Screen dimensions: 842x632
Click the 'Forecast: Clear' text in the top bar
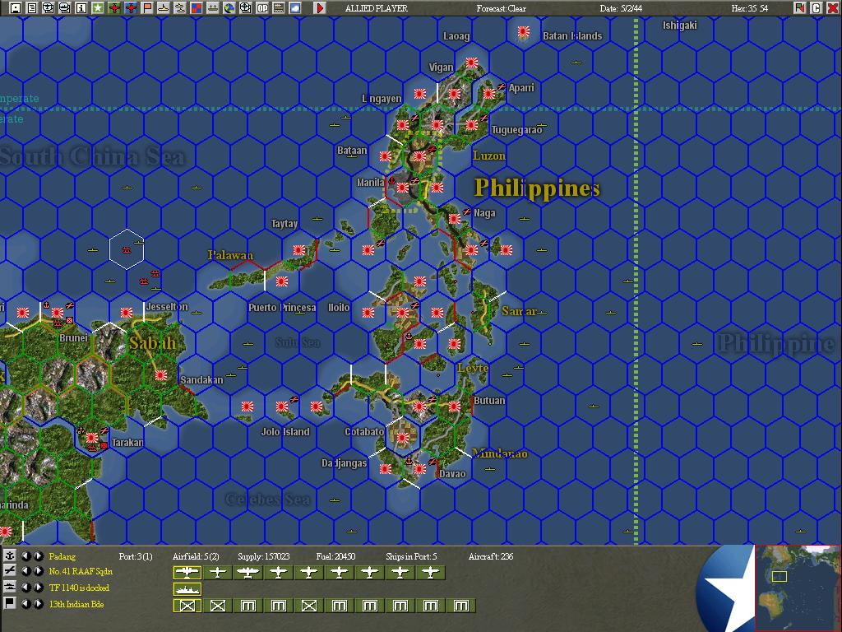[502, 8]
